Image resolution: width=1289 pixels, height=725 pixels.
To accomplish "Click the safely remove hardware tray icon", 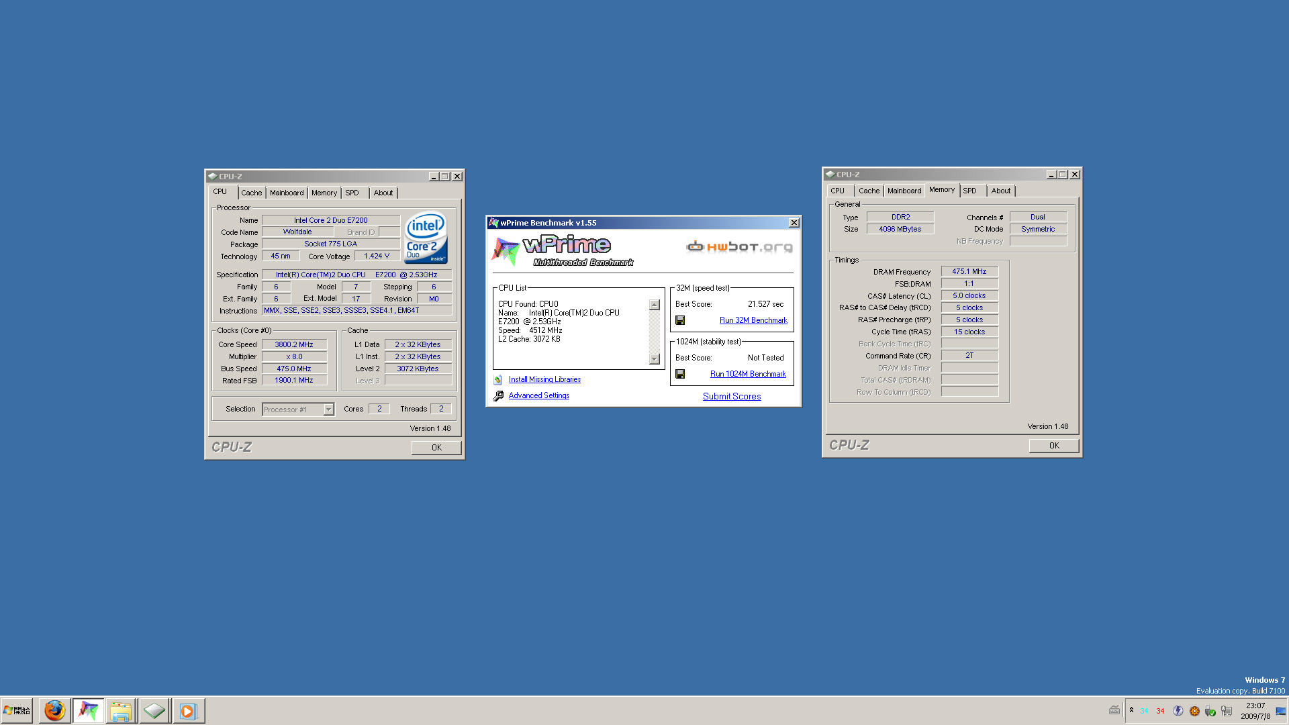I will tap(1210, 711).
